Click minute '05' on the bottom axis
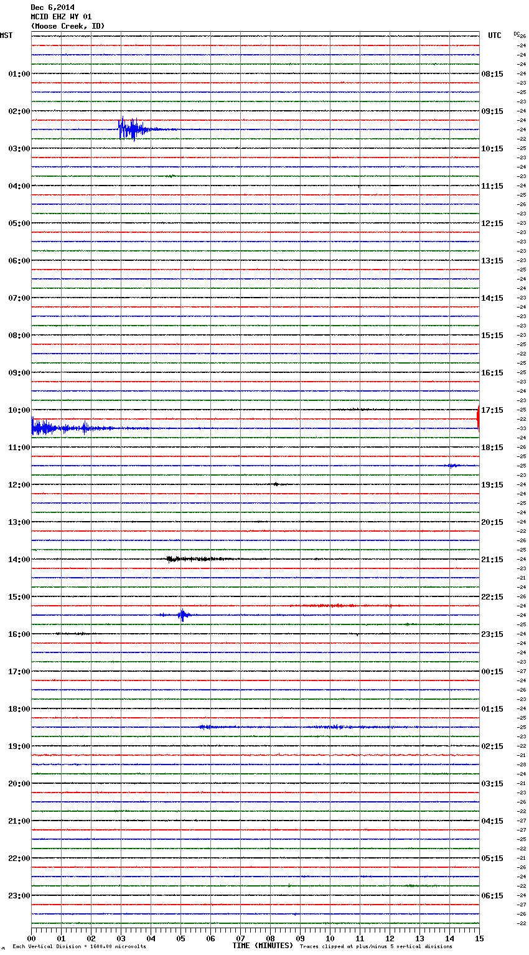This screenshot has width=529, height=955. pyautogui.click(x=180, y=938)
